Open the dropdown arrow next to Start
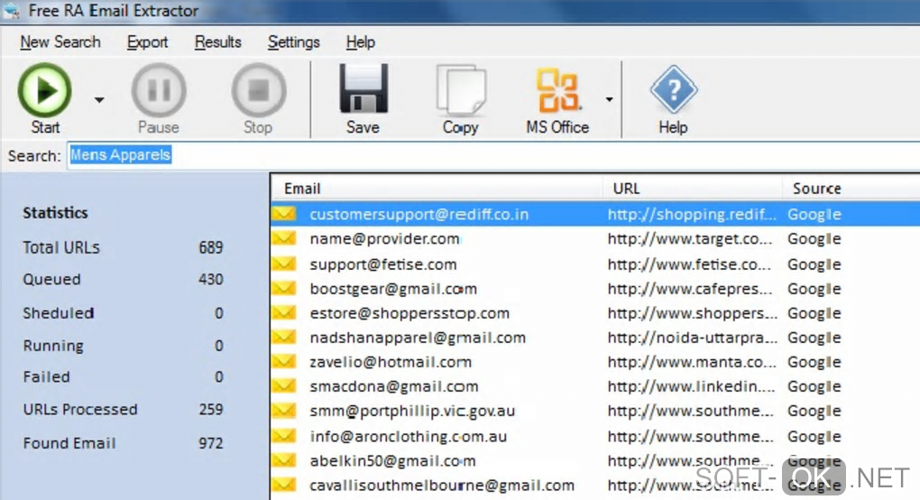 coord(99,100)
